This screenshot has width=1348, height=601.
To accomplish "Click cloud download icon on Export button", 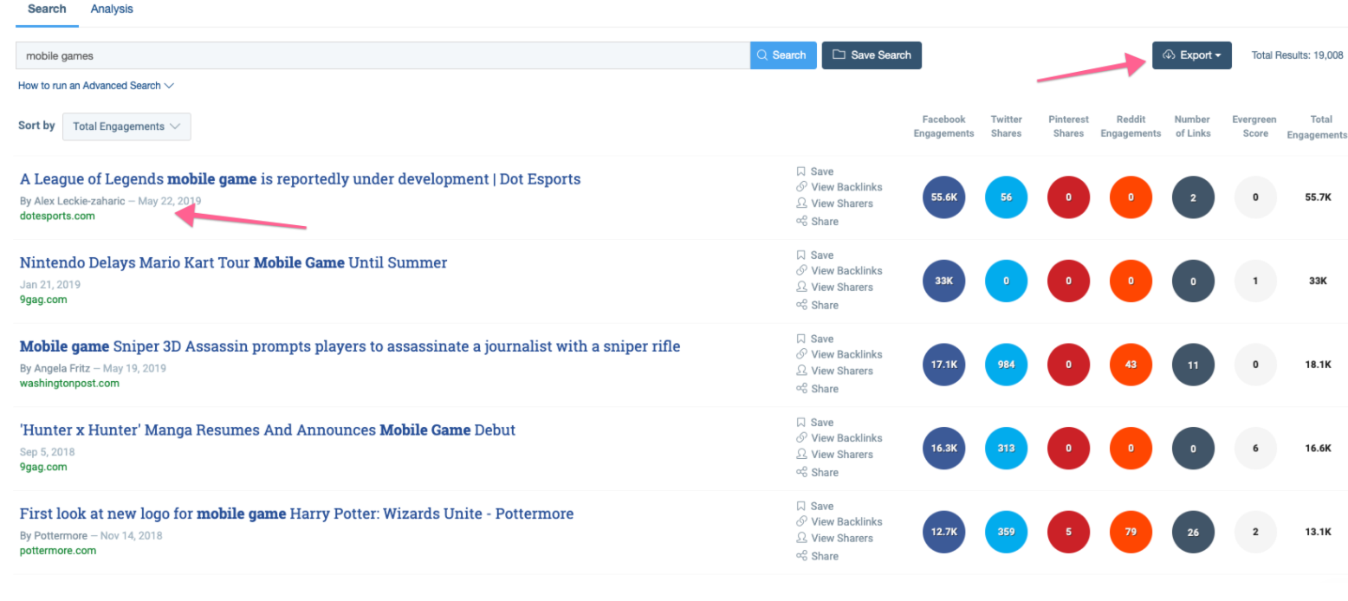I will tap(1168, 55).
